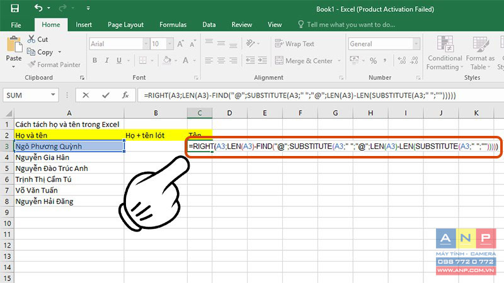Expand the font size dropdown arrow
Viewport: 504px width, 283px height.
[170, 43]
